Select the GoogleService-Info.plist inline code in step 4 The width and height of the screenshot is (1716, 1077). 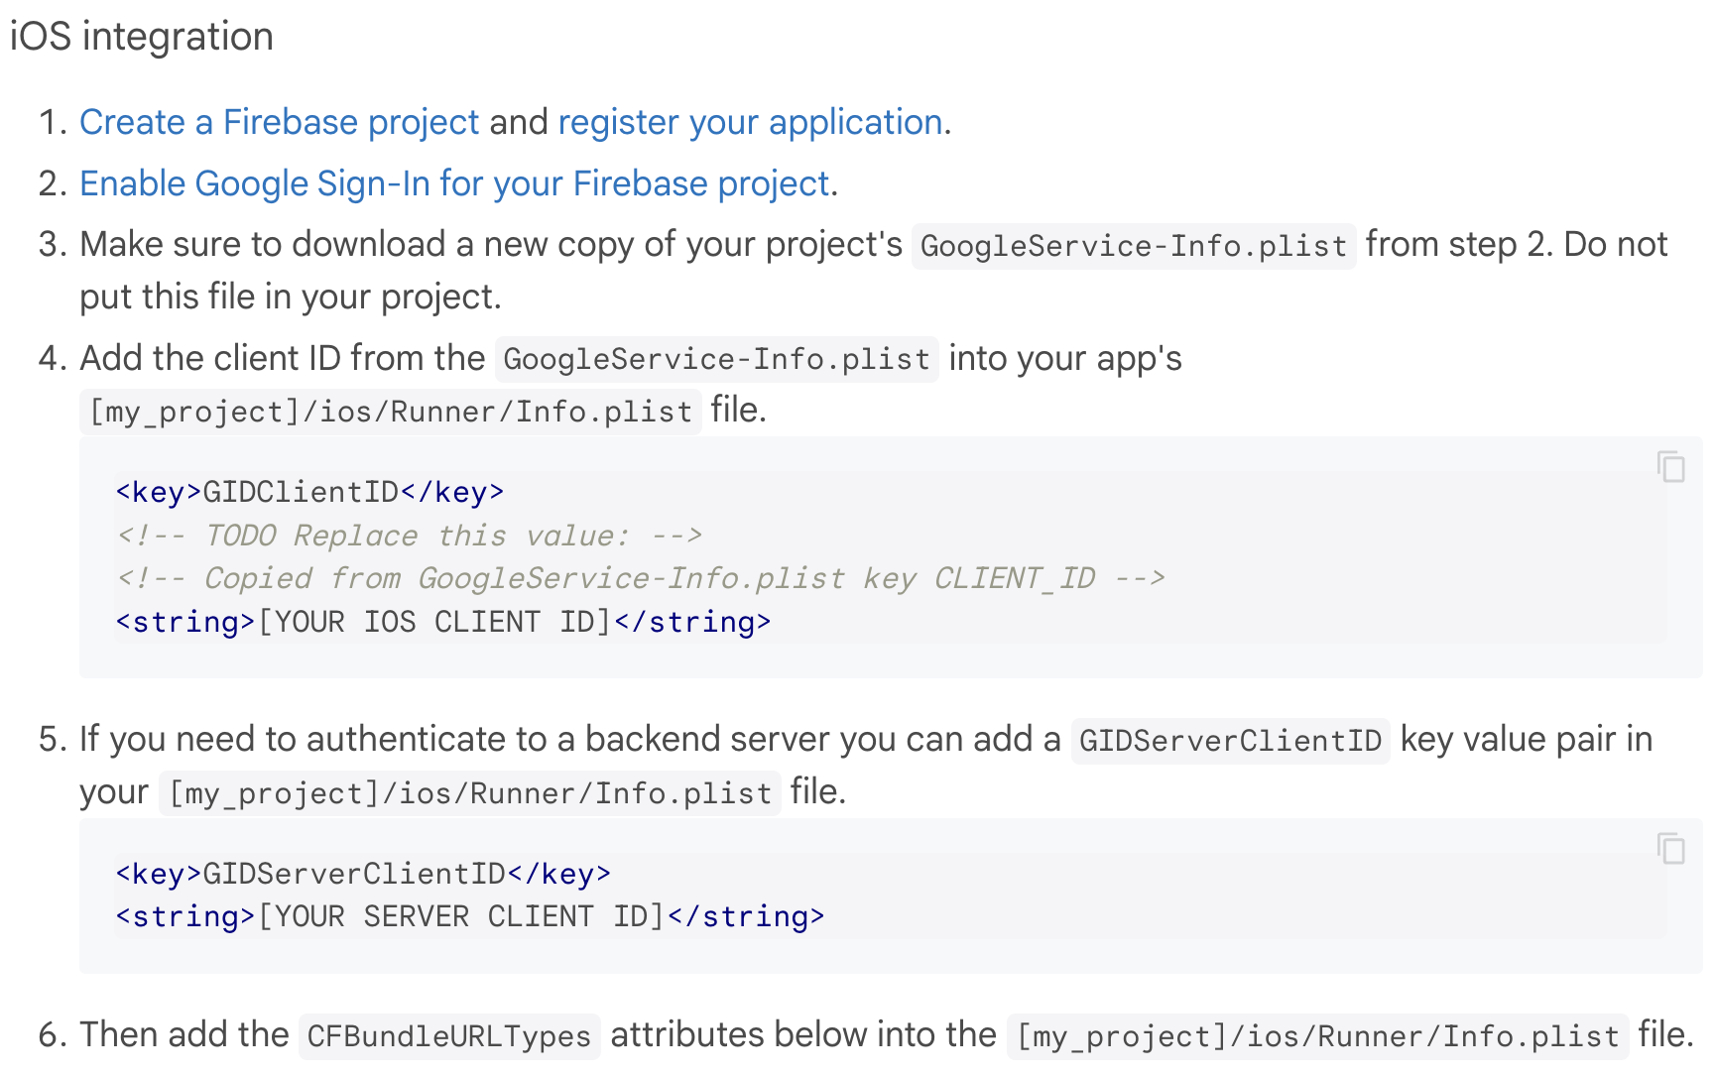point(714,359)
